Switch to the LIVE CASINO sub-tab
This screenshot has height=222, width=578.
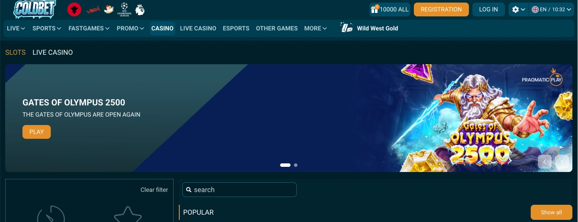tap(53, 52)
